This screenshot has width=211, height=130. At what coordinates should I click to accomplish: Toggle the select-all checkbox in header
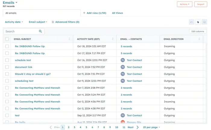point(7,39)
